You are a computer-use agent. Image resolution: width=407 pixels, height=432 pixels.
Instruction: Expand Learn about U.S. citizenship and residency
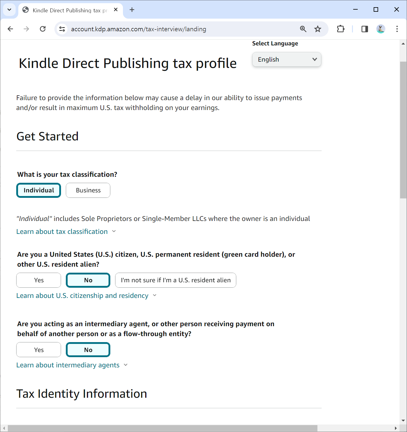point(87,296)
